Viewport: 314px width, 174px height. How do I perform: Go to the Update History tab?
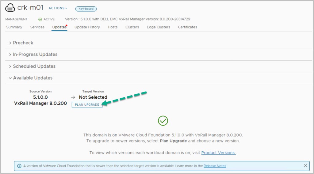tap(87, 27)
